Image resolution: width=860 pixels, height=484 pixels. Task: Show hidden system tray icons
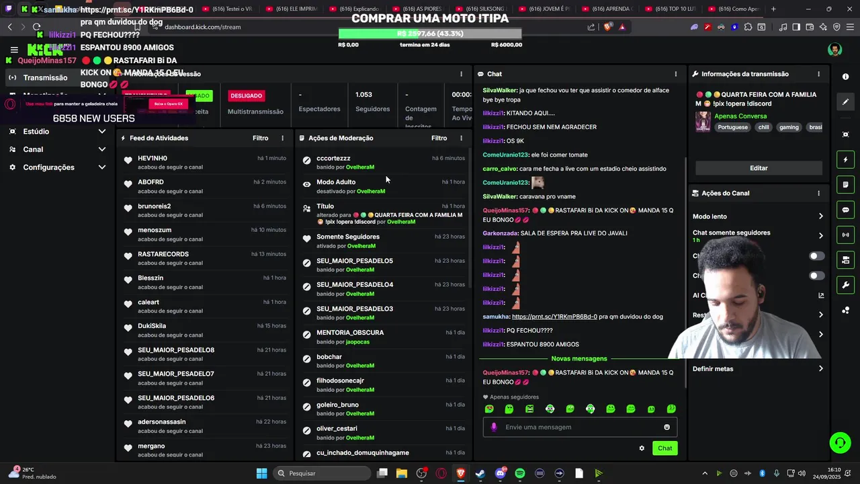point(705,473)
